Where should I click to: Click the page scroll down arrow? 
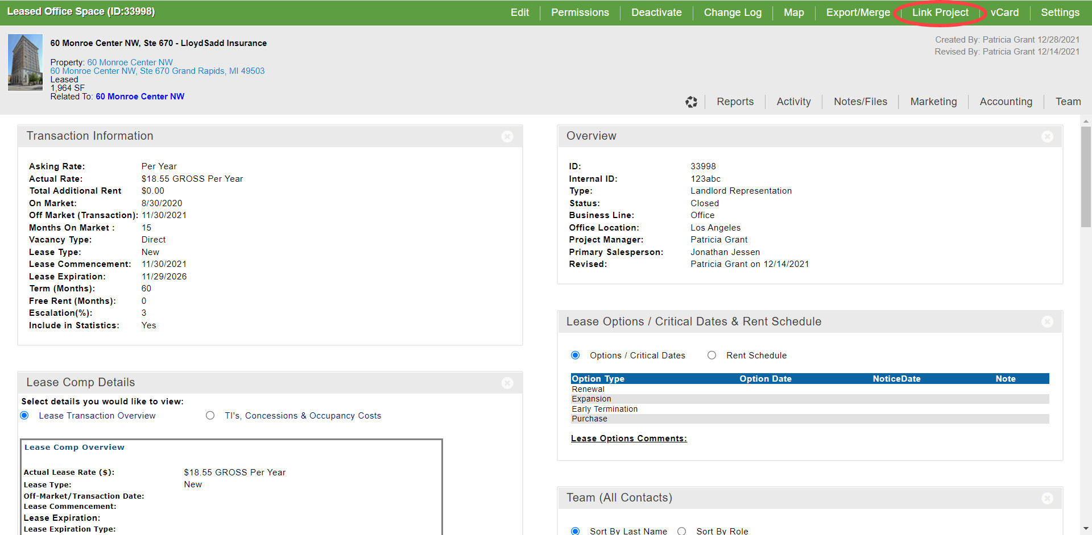(x=1086, y=528)
